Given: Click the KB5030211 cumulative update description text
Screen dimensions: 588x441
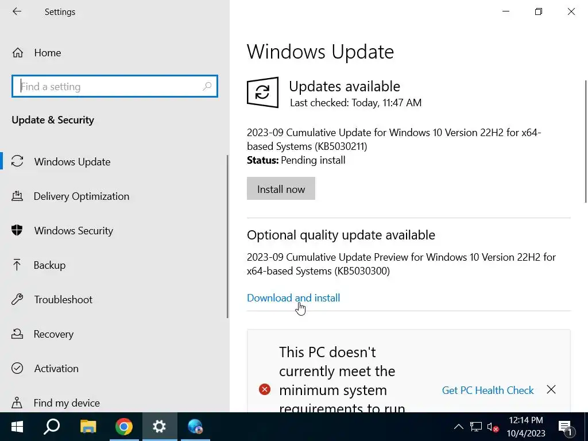Looking at the screenshot, I should [x=394, y=139].
